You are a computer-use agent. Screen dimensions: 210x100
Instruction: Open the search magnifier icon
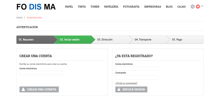click(x=192, y=6)
